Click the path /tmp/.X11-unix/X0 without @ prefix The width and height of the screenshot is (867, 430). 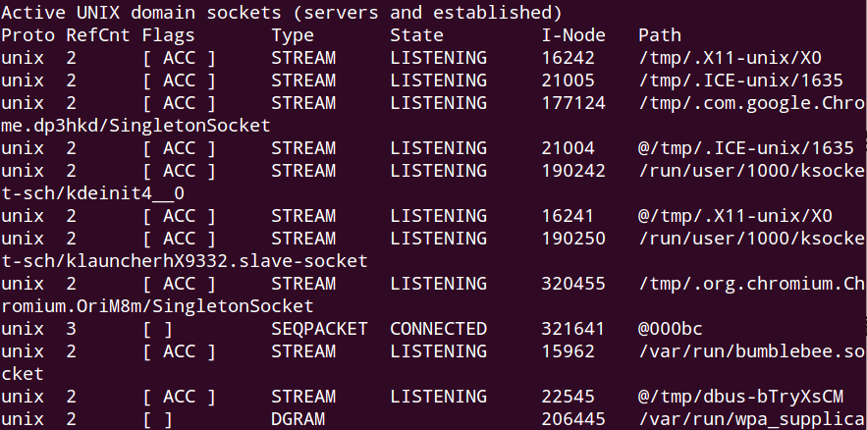(730, 58)
